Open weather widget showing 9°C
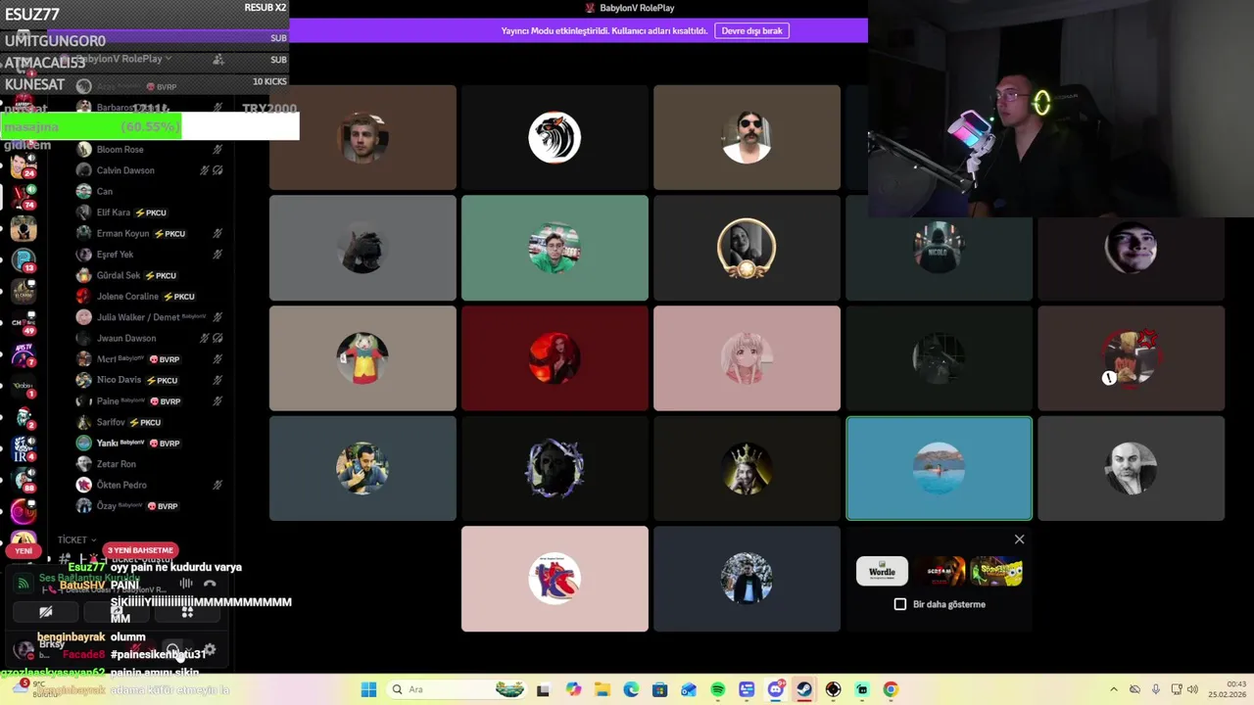 coord(34,689)
